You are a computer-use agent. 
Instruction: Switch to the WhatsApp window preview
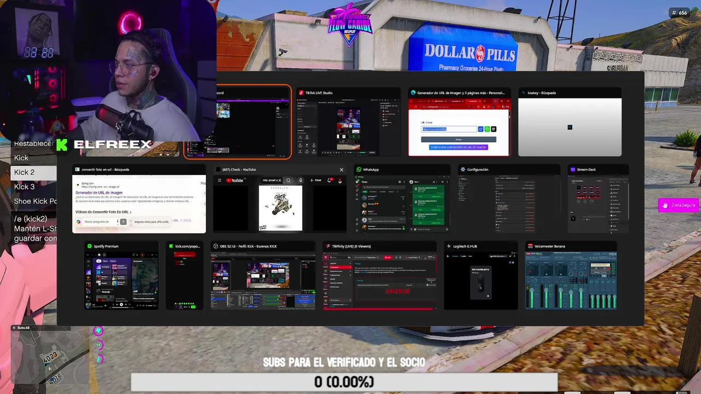point(401,199)
